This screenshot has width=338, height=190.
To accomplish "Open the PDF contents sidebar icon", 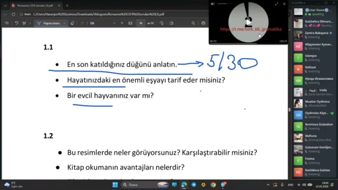I will click(x=7, y=23).
